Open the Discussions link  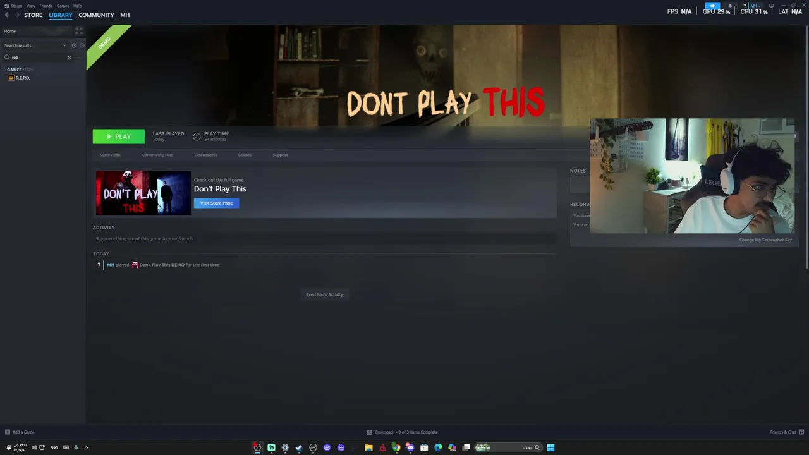coord(205,155)
